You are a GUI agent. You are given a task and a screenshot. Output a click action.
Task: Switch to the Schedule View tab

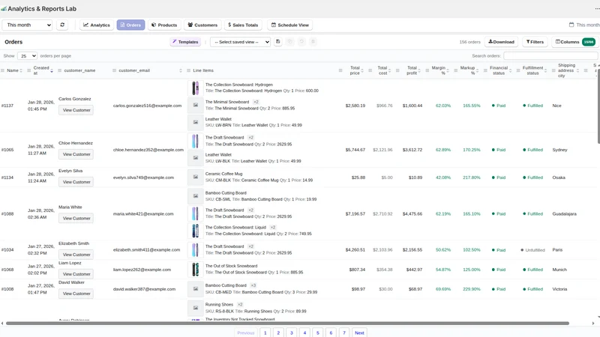click(290, 25)
